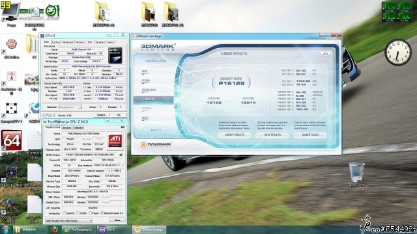Switch to 3DMark Vantage taskbar button
This screenshot has width=417, height=234.
click(149, 229)
